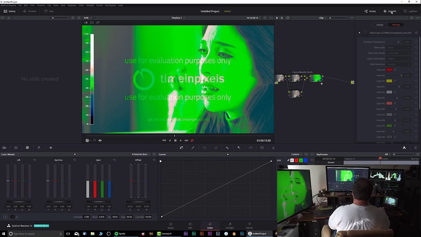Mute the viewer audio
This screenshot has width=421, height=237.
click(100, 141)
